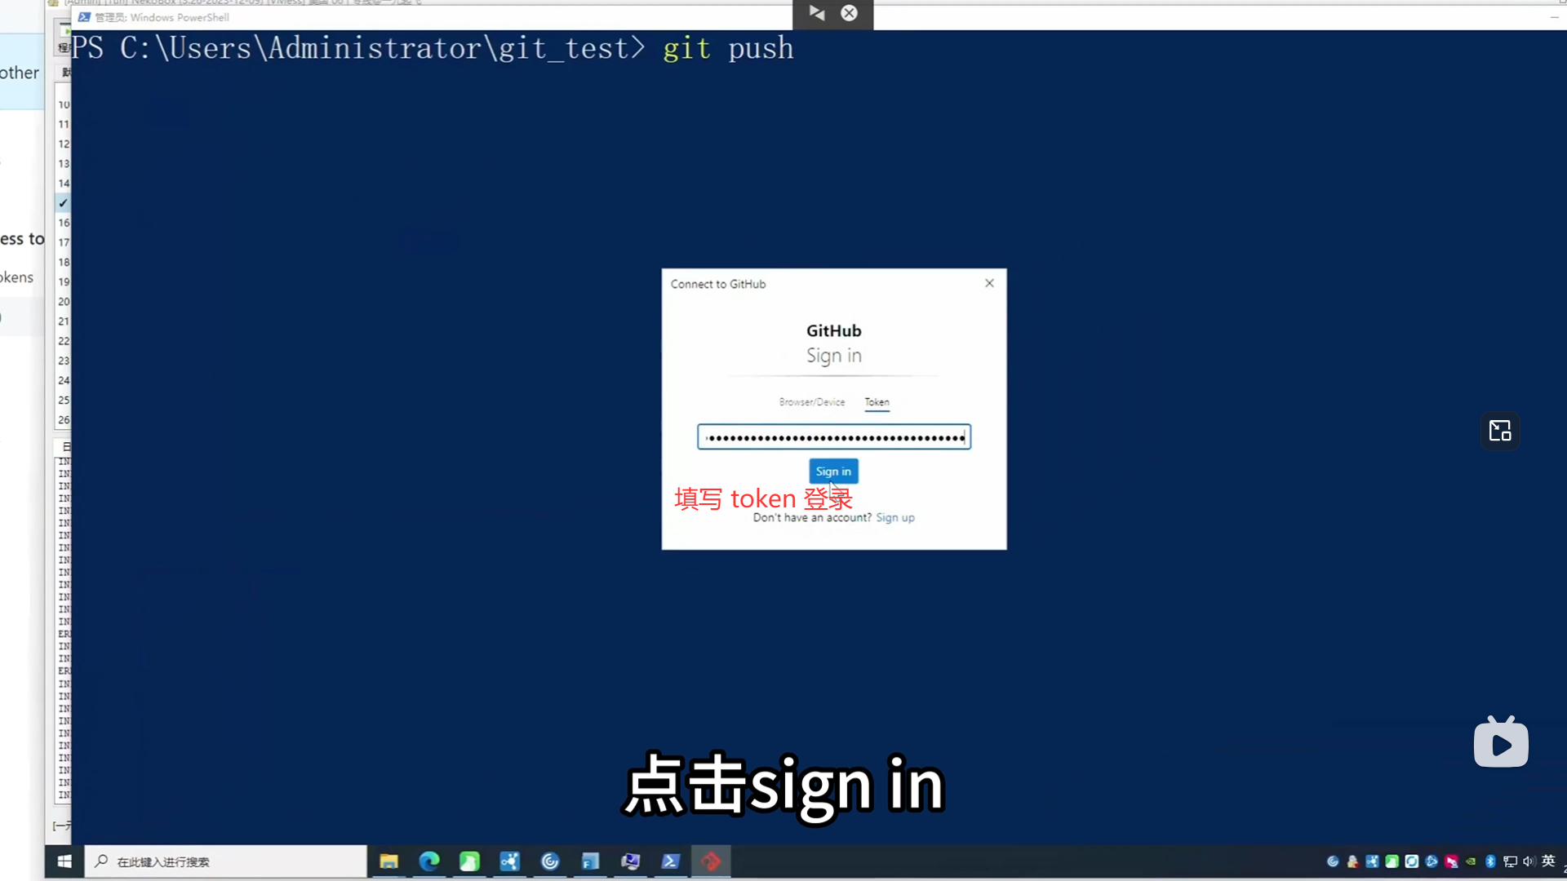This screenshot has width=1567, height=881.
Task: Click the Bilibili play button overlay
Action: coord(1500,744)
